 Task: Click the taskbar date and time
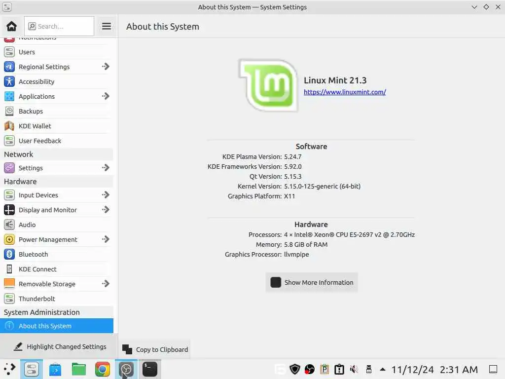tap(434, 369)
